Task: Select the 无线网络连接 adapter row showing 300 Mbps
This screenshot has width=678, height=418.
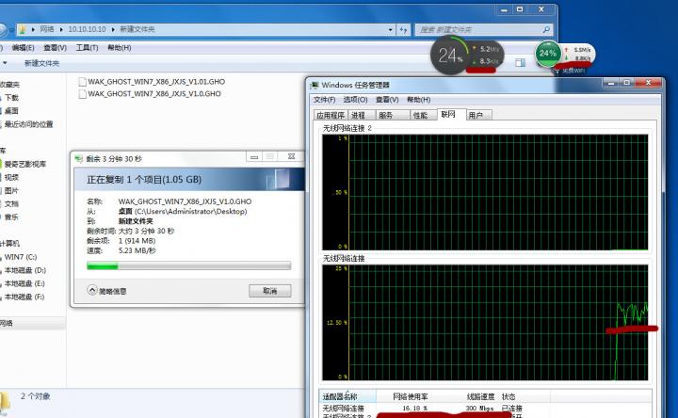Action: pos(485,408)
